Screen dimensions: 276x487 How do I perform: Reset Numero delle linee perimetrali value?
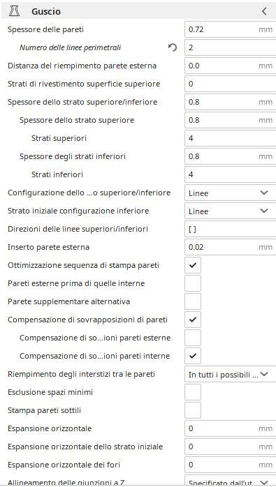click(x=173, y=47)
